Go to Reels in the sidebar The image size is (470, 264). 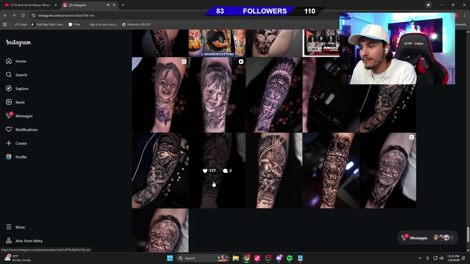(15, 102)
